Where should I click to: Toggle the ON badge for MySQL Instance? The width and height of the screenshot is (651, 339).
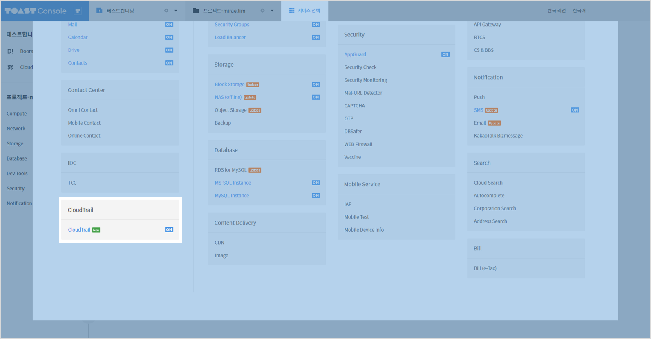[316, 196]
